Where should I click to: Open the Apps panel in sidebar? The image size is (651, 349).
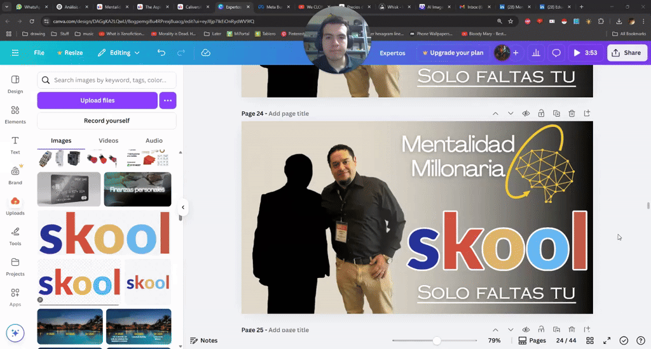(15, 297)
